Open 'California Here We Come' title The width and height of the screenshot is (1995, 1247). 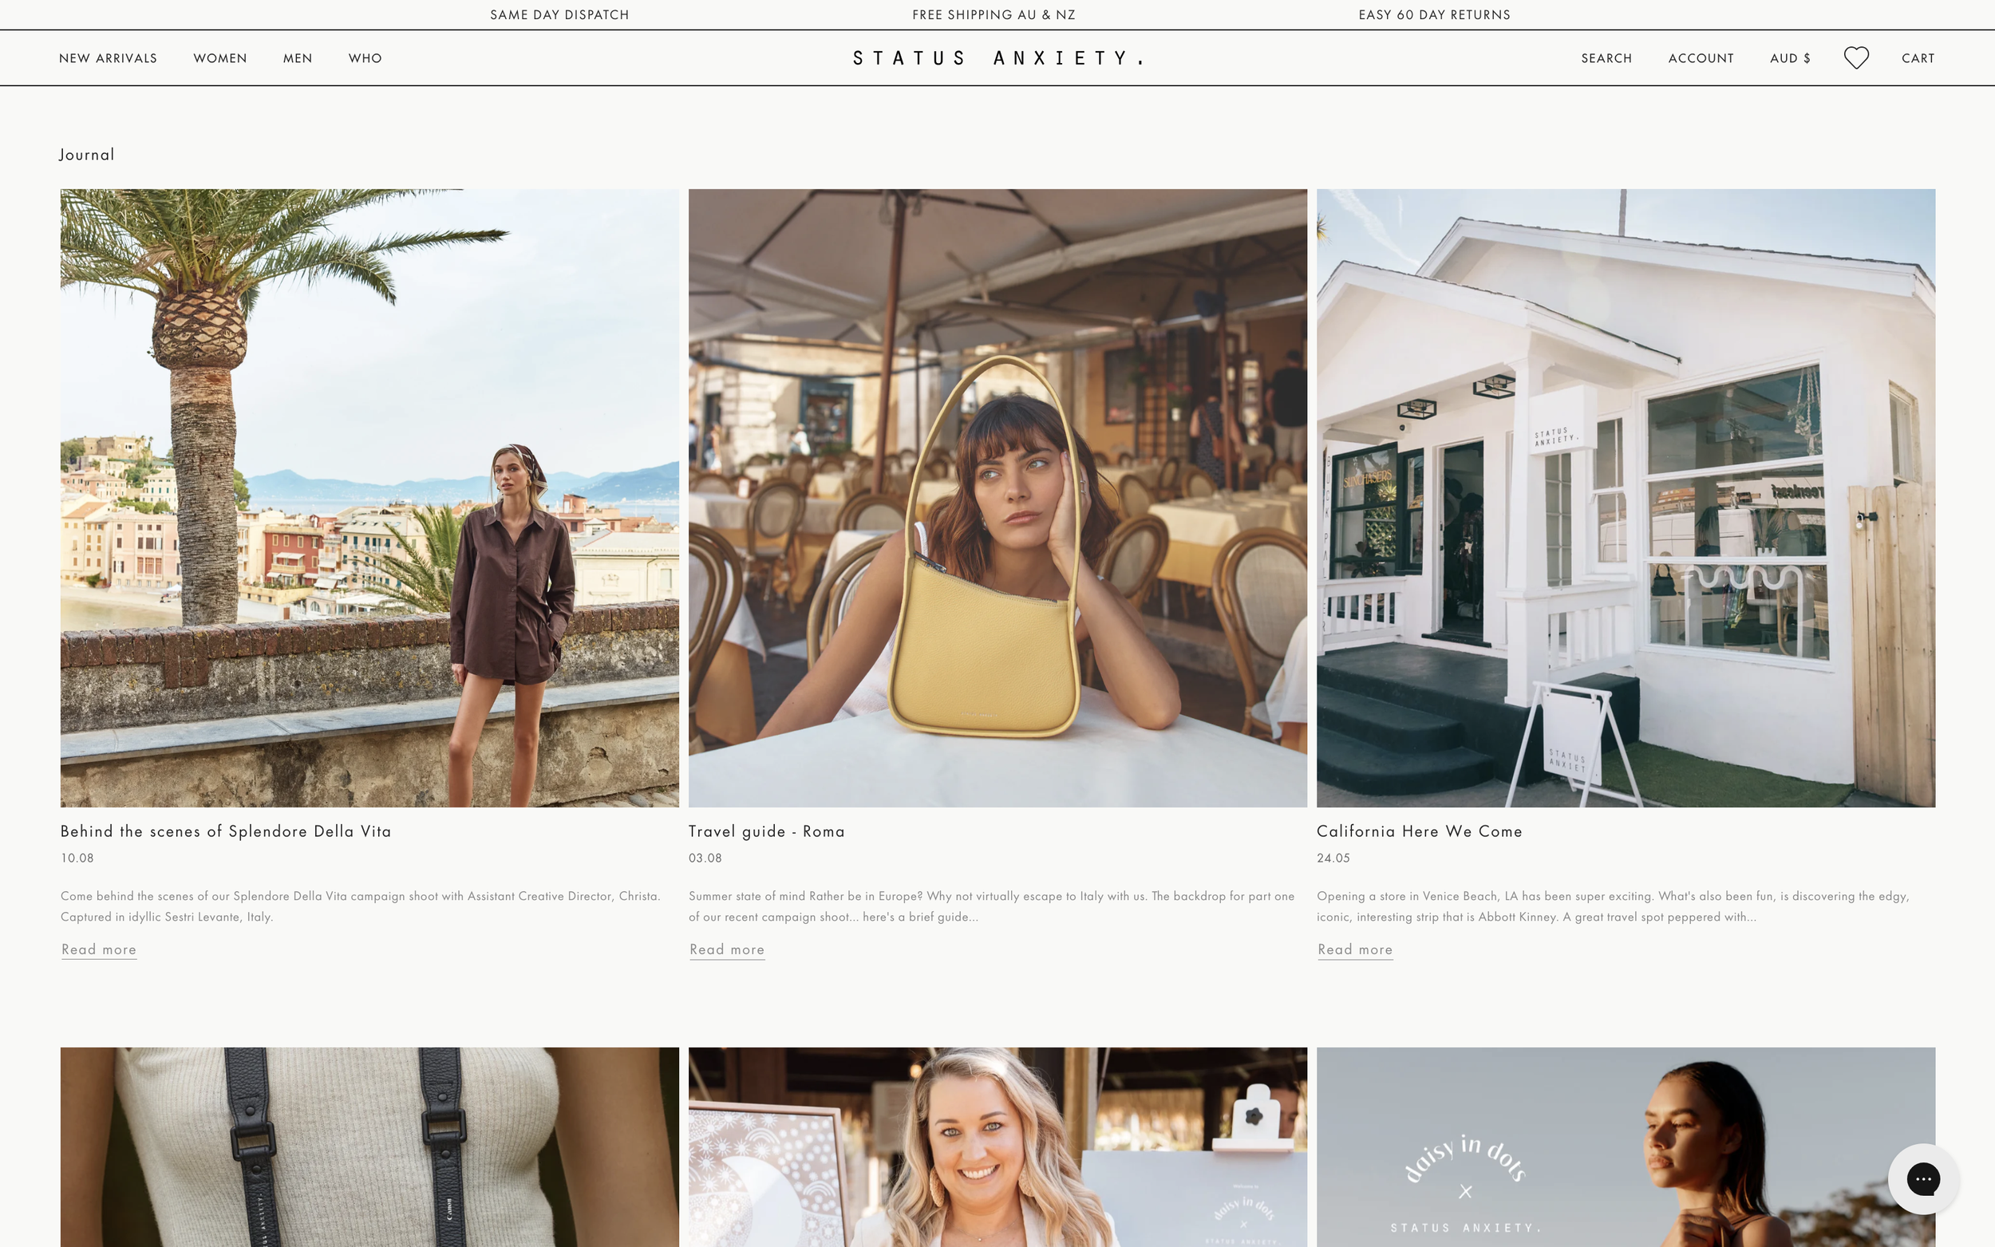click(x=1420, y=831)
